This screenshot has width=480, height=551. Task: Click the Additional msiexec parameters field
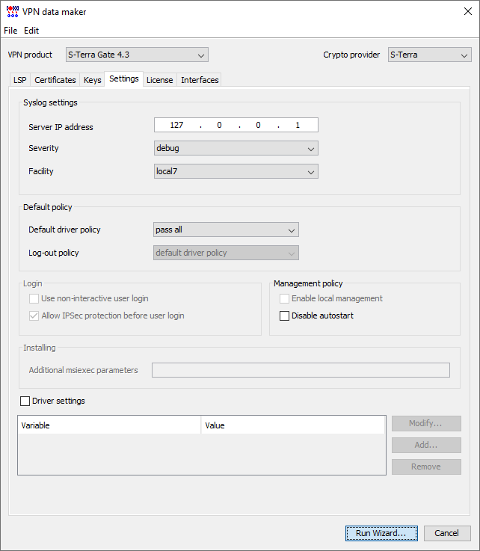301,370
